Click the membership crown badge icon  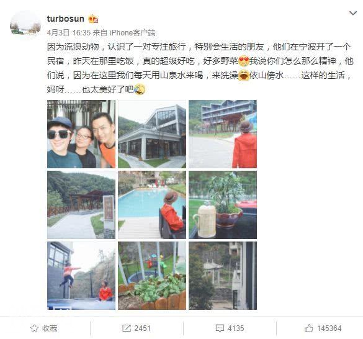click(x=93, y=19)
